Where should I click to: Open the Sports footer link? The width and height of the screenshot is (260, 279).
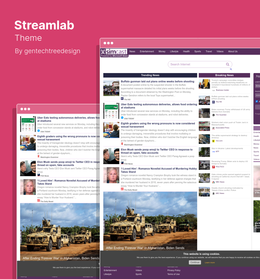(x=139, y=274)
